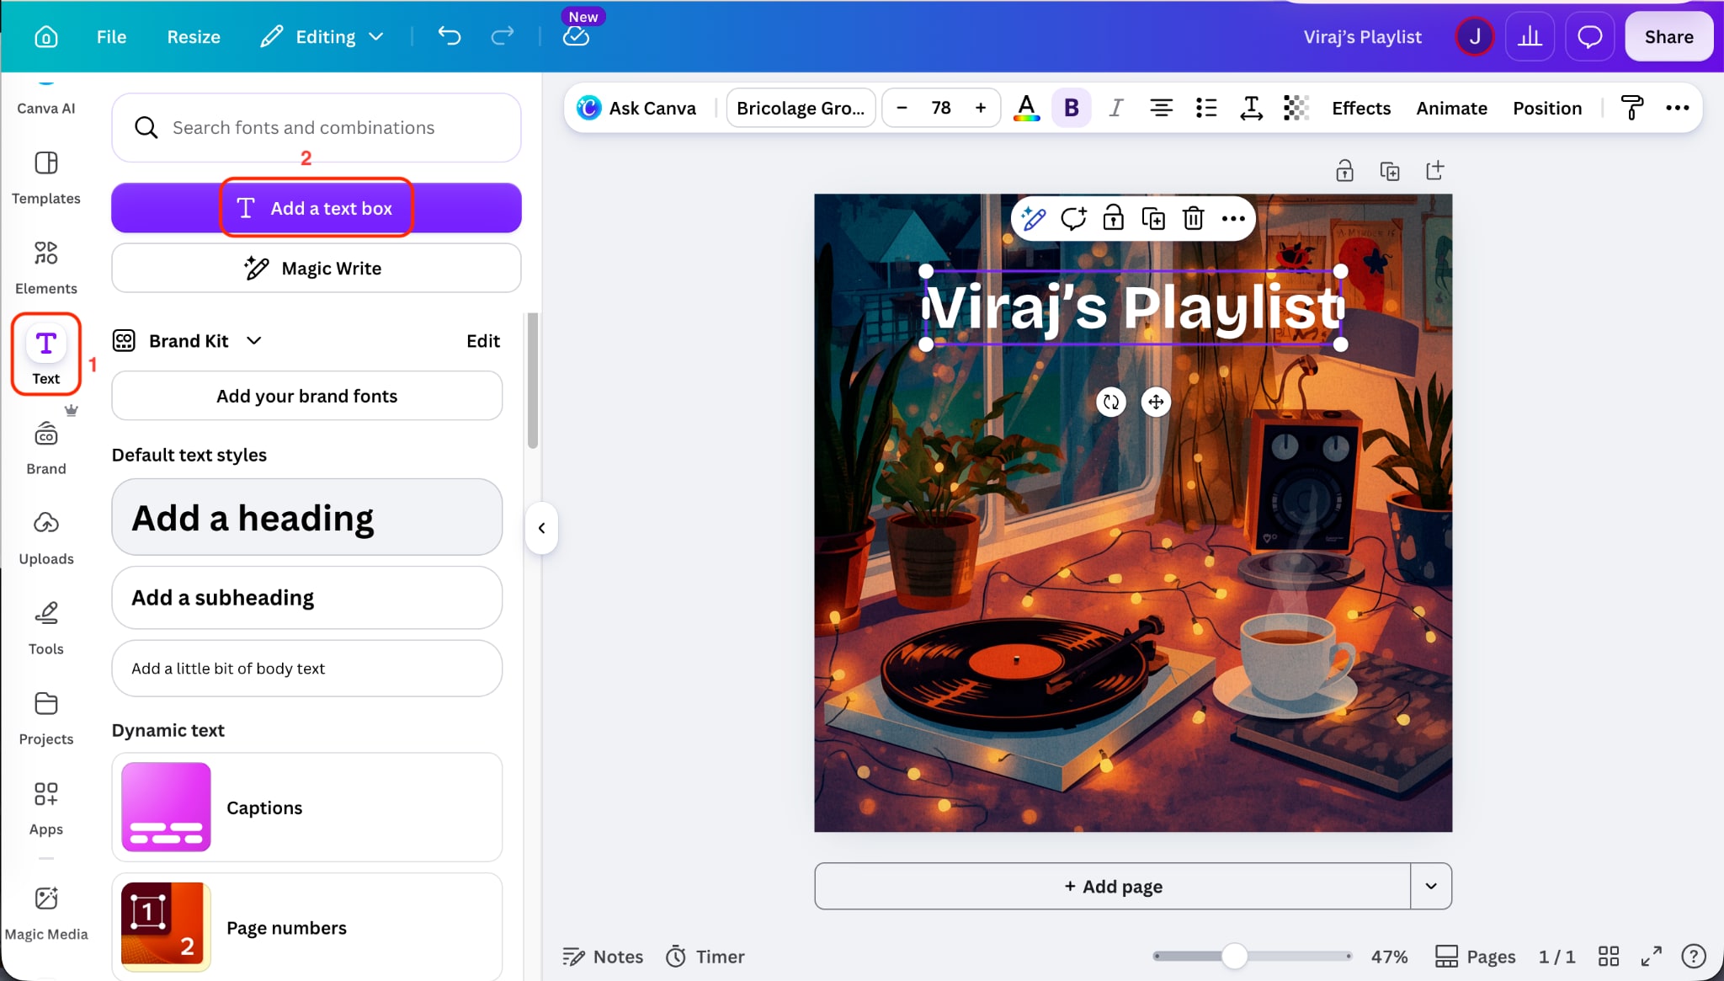
Task: Open the Templates sidebar tab
Action: click(46, 178)
